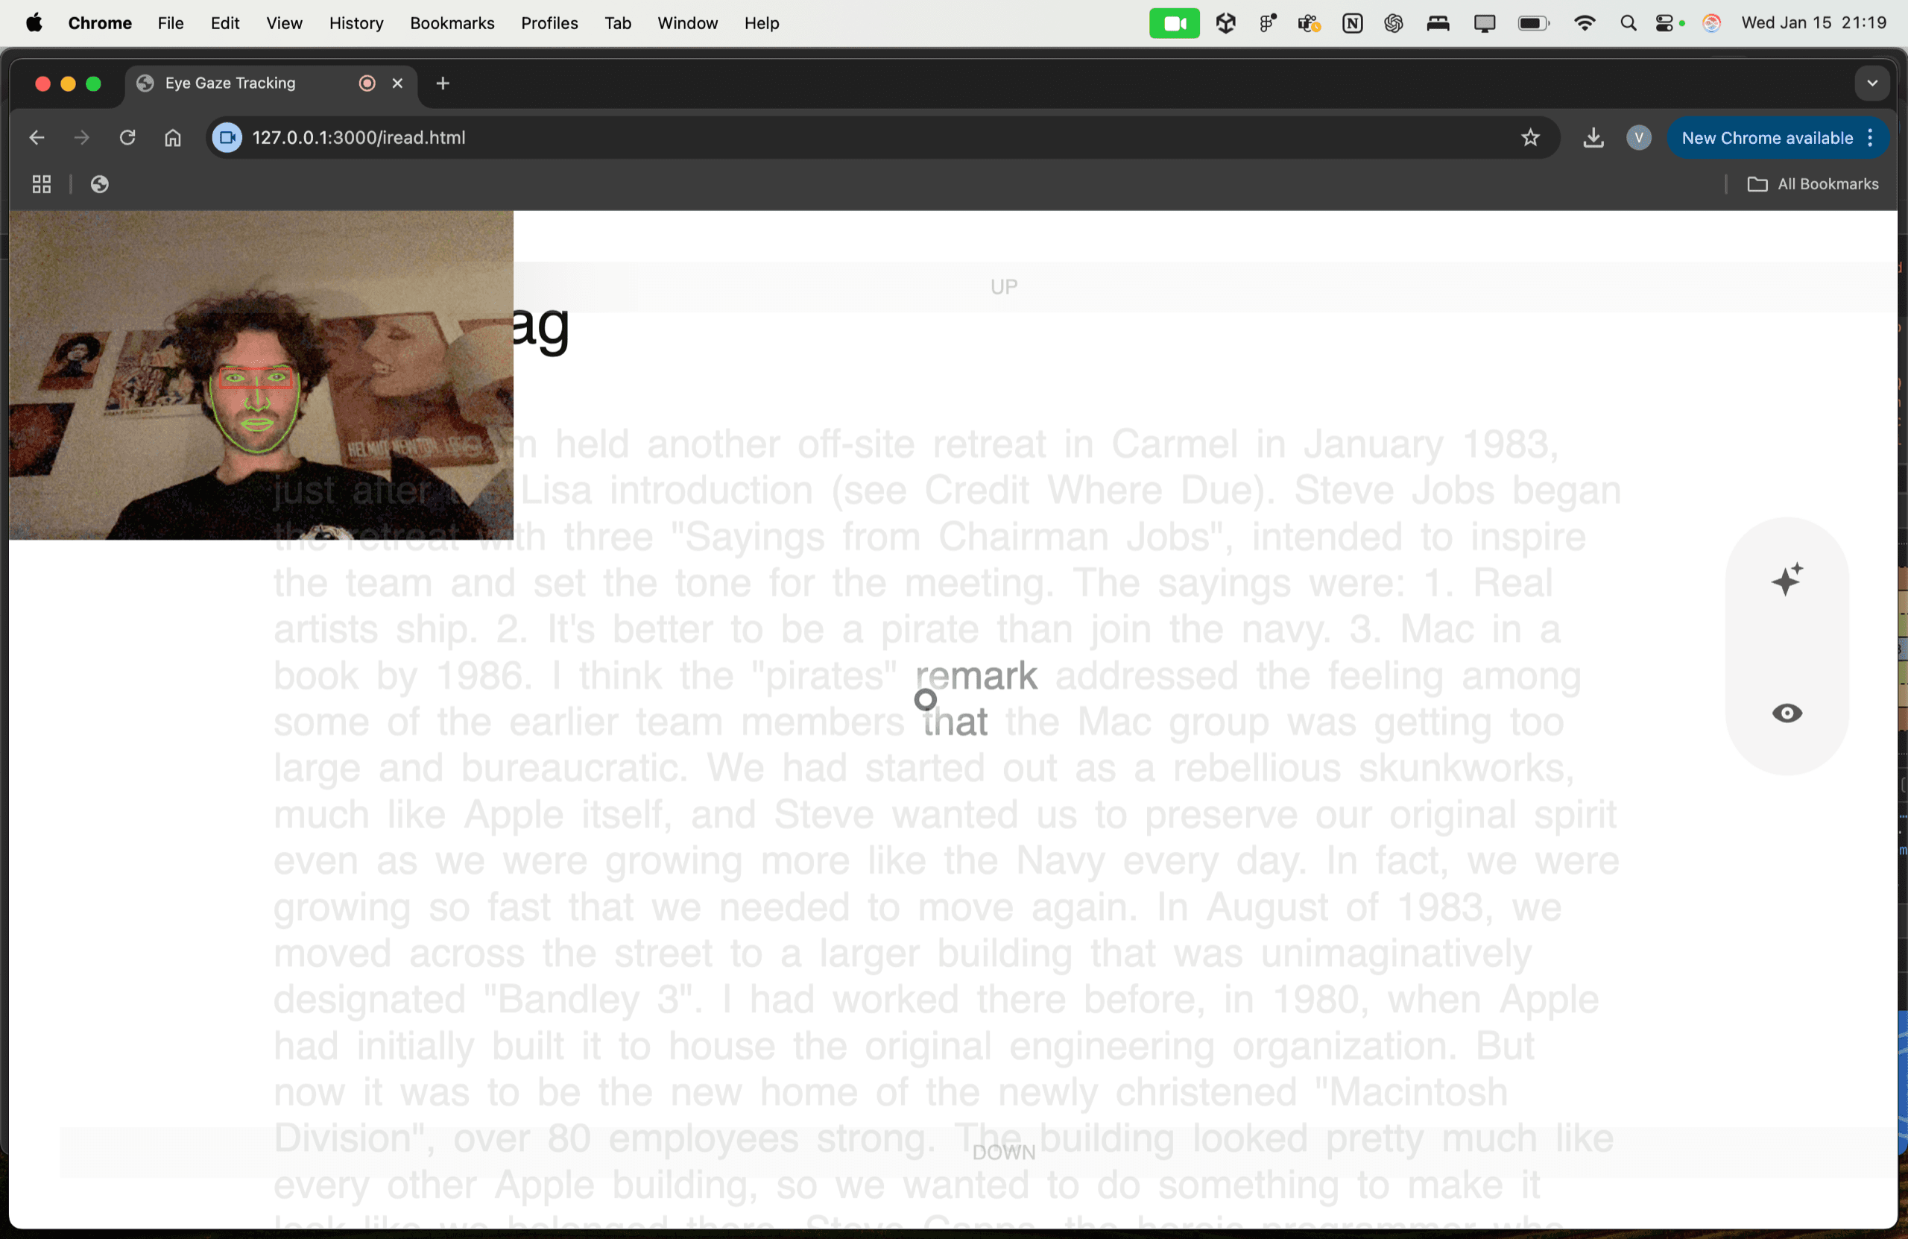The image size is (1908, 1239).
Task: Click the sparkle AI icon in the side panel
Action: [1787, 579]
